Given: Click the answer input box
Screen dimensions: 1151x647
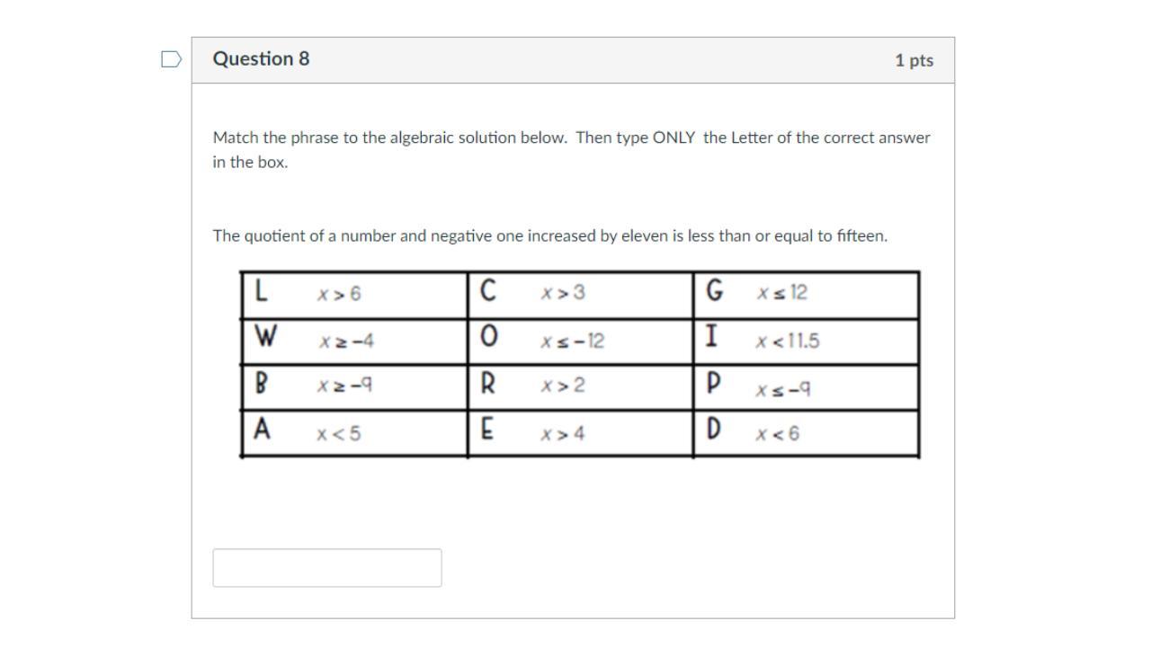Looking at the screenshot, I should pos(326,568).
